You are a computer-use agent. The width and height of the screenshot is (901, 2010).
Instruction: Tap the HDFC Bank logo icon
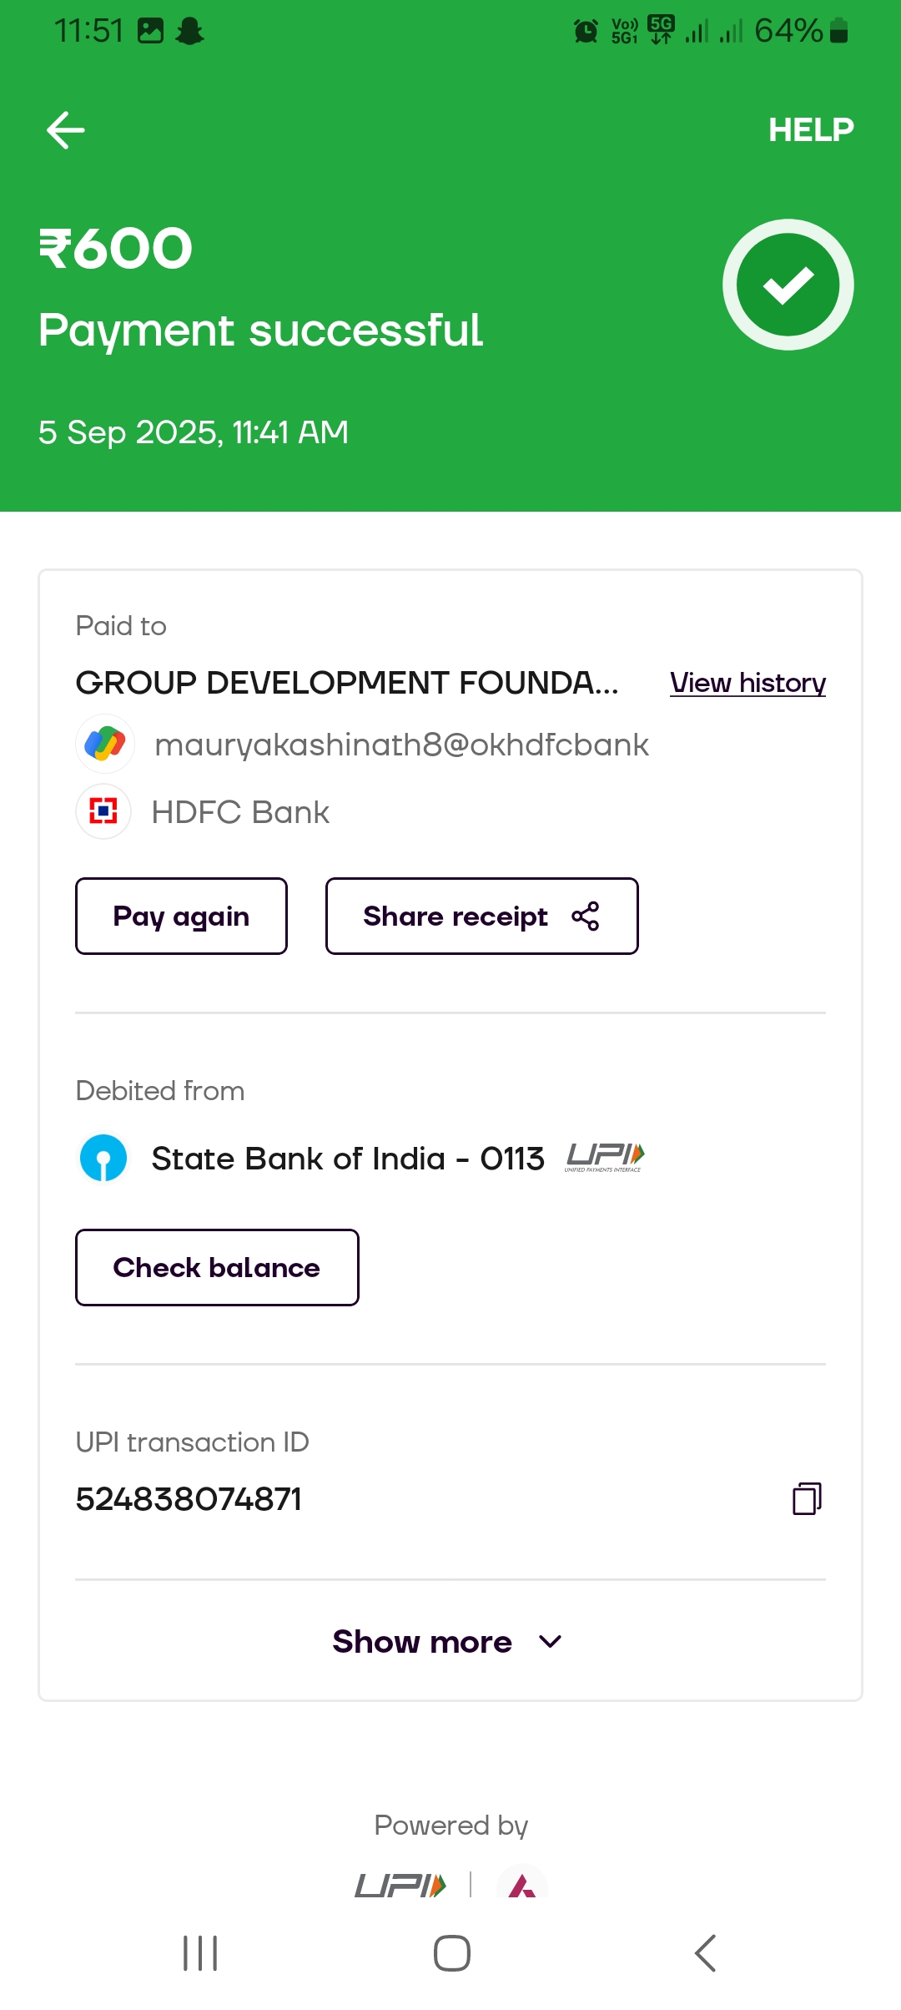(x=103, y=811)
